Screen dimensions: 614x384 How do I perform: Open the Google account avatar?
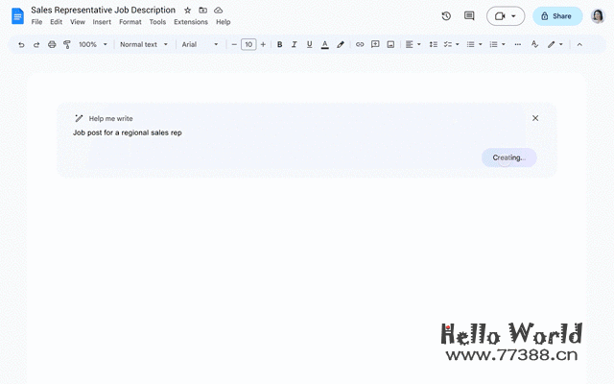click(598, 16)
